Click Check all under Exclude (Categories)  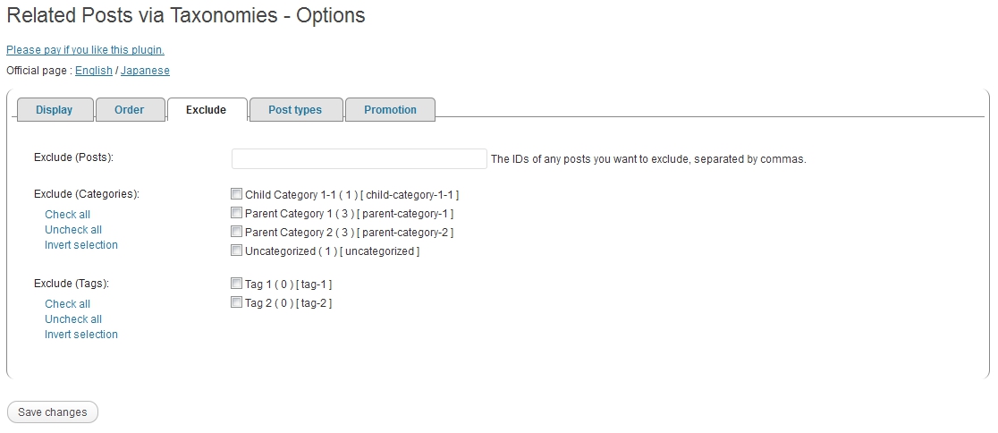click(x=67, y=215)
